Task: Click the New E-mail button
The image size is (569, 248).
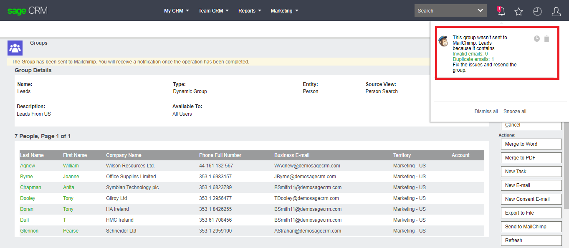Action: (x=531, y=185)
